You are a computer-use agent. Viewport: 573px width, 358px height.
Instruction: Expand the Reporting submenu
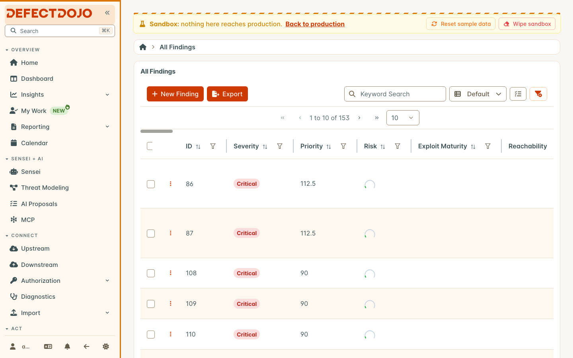pos(107,126)
